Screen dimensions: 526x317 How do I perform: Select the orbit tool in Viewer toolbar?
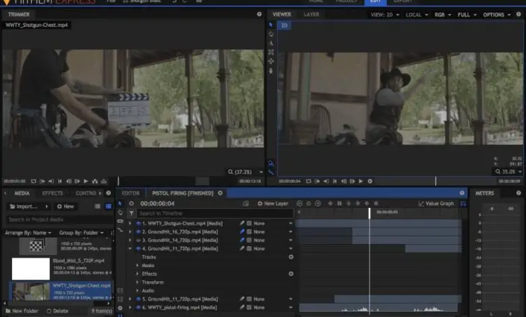(271, 61)
